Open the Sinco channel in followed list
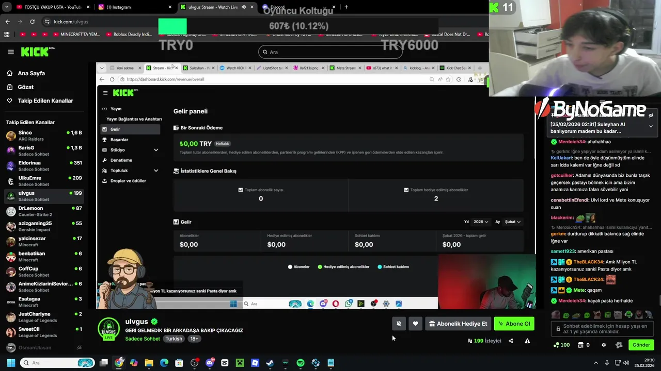661x371 pixels. point(44,136)
